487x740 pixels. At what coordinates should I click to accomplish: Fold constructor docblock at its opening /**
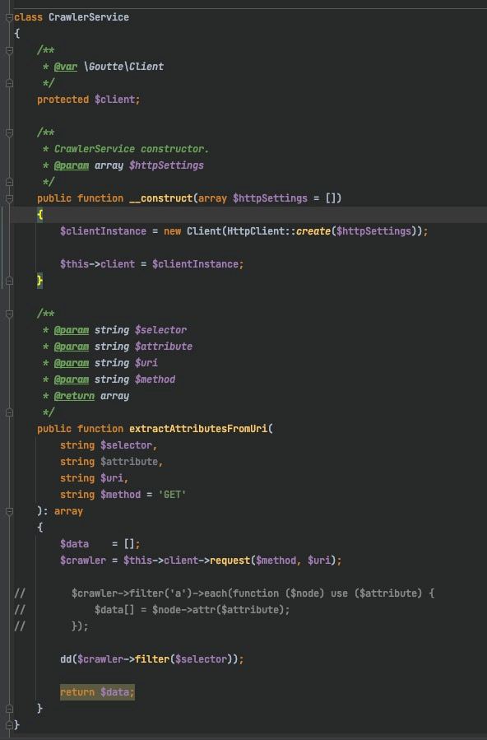(9, 133)
